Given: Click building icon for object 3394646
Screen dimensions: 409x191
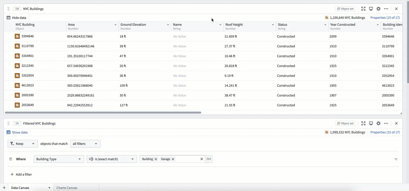Looking at the screenshot, I should tap(17, 37).
